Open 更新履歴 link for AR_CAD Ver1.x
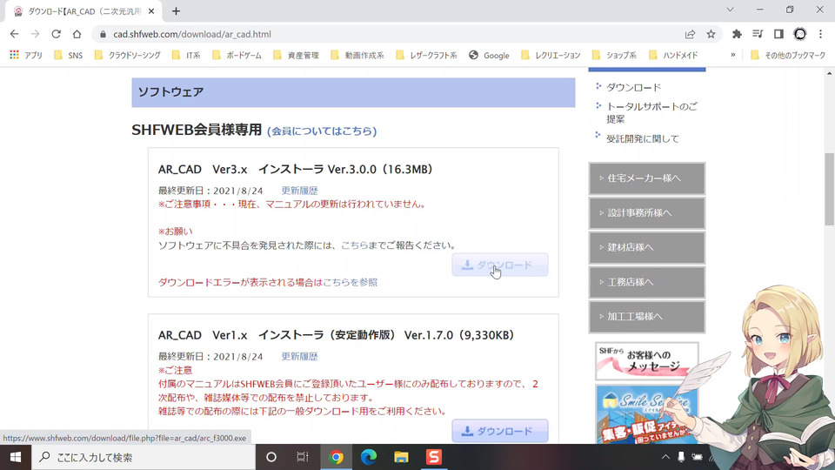The width and height of the screenshot is (835, 470). 299,356
